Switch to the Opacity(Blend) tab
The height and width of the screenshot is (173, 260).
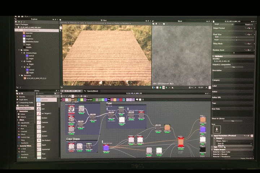click(91, 91)
